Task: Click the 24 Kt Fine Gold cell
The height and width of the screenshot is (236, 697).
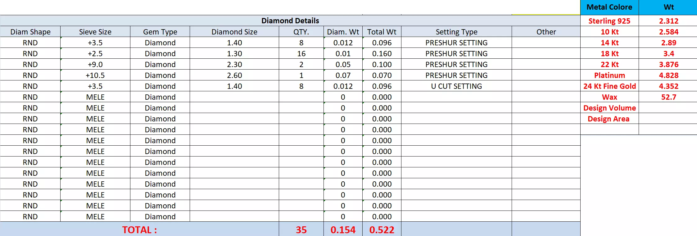Action: tap(609, 86)
